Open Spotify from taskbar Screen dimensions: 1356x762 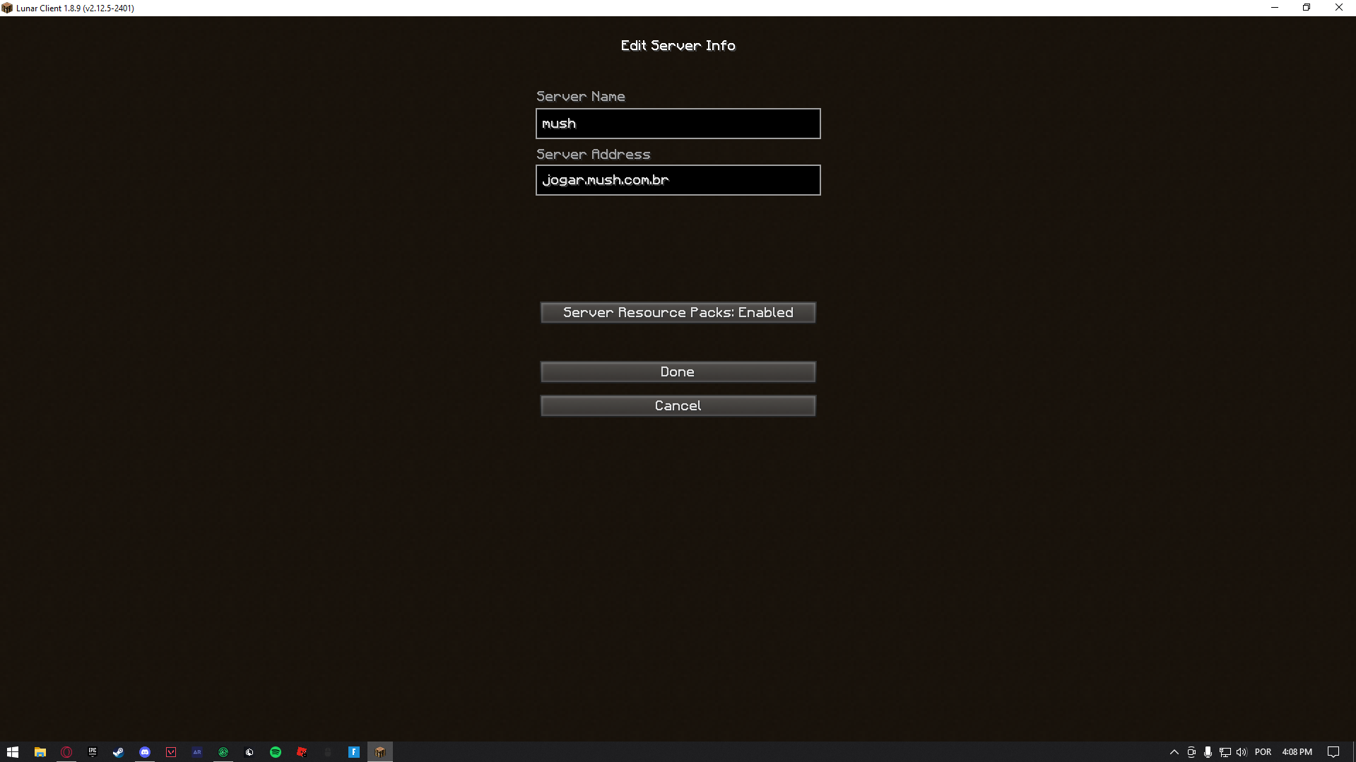(276, 752)
